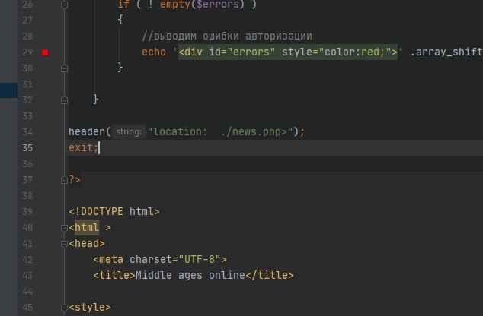
Task: Click the Russian comment on line 28
Action: [227, 36]
